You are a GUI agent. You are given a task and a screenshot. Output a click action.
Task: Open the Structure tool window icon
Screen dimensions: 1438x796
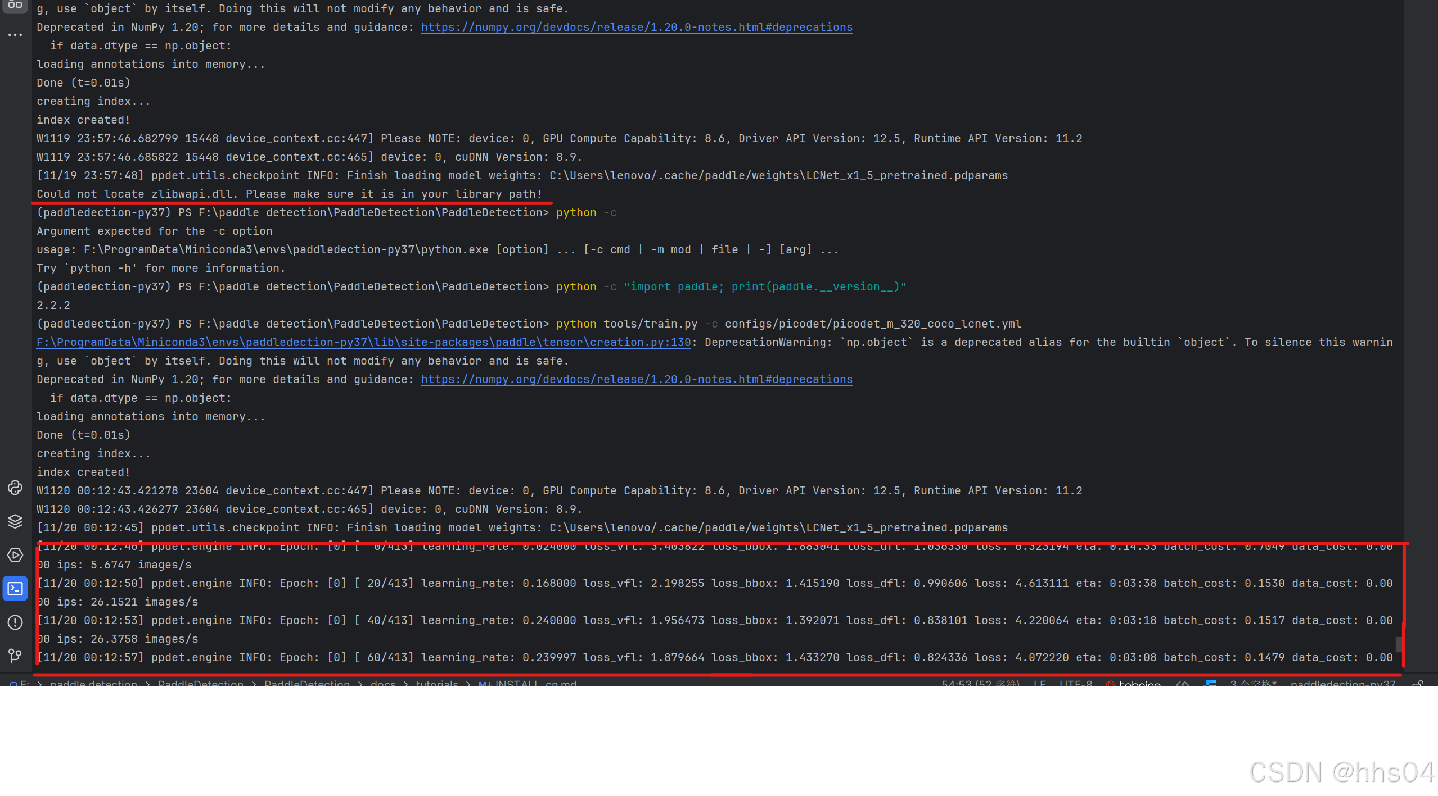click(15, 5)
